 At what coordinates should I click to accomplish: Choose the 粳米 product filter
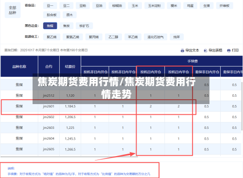pos(174,6)
